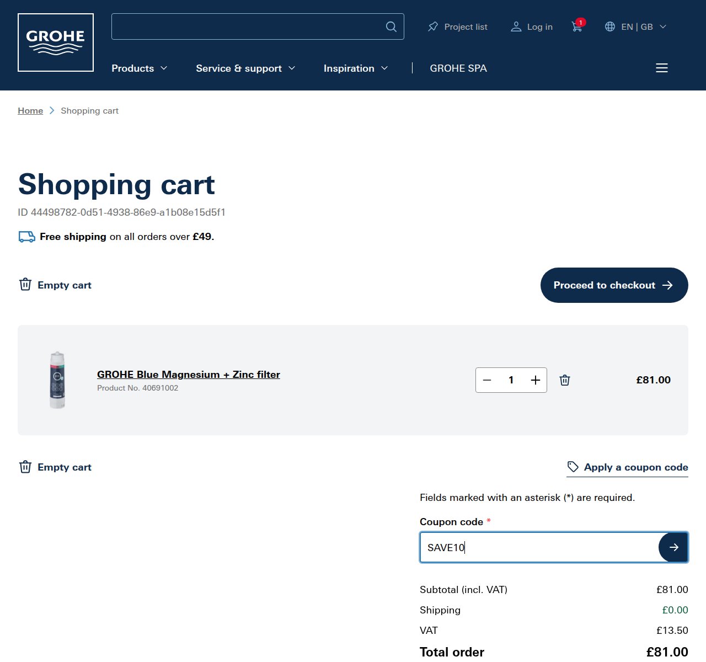Click the £81.00 item price

point(654,380)
